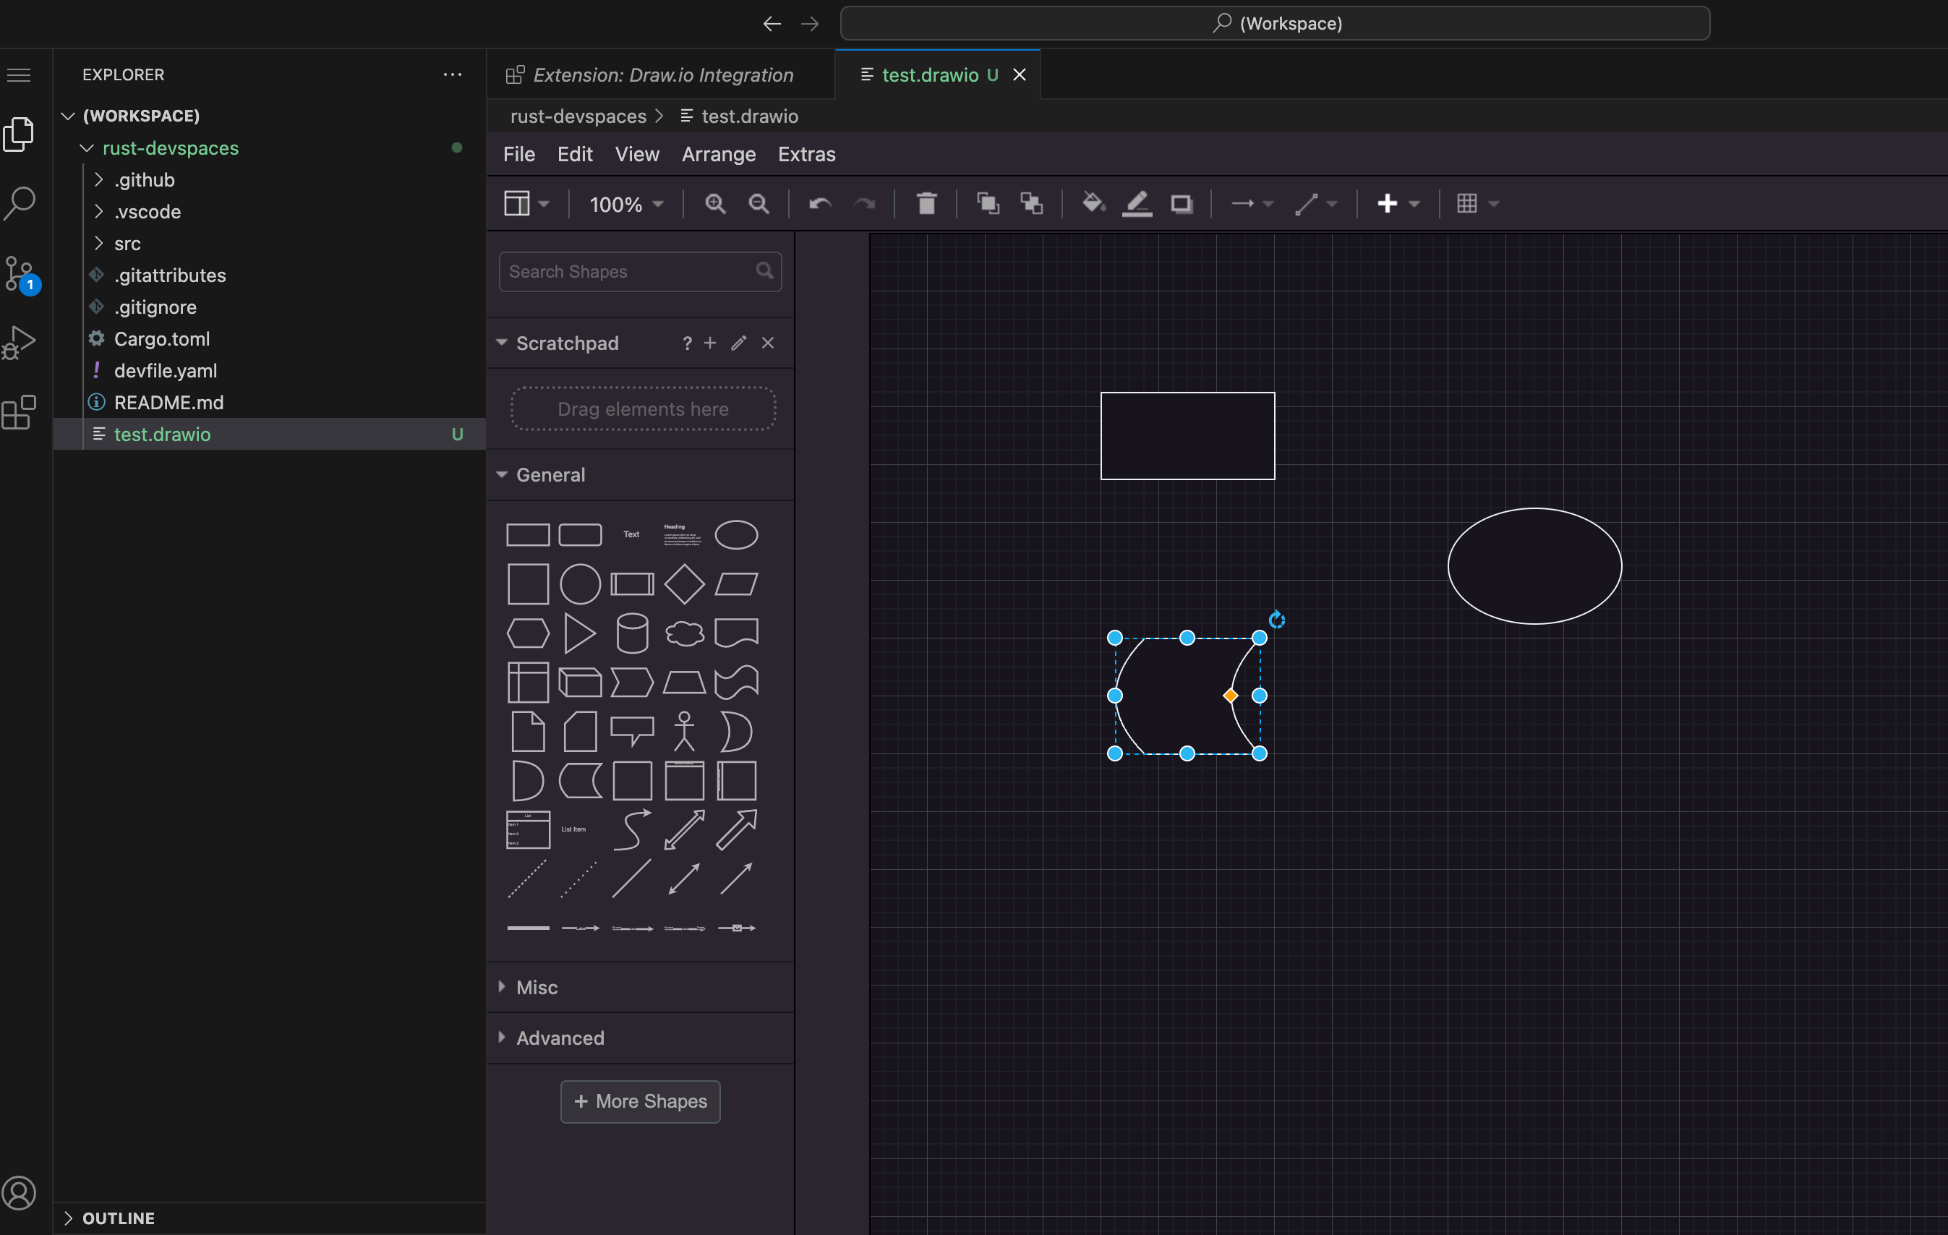Pick the Triangle shape in General palette
This screenshot has height=1235, width=1948.
[580, 633]
